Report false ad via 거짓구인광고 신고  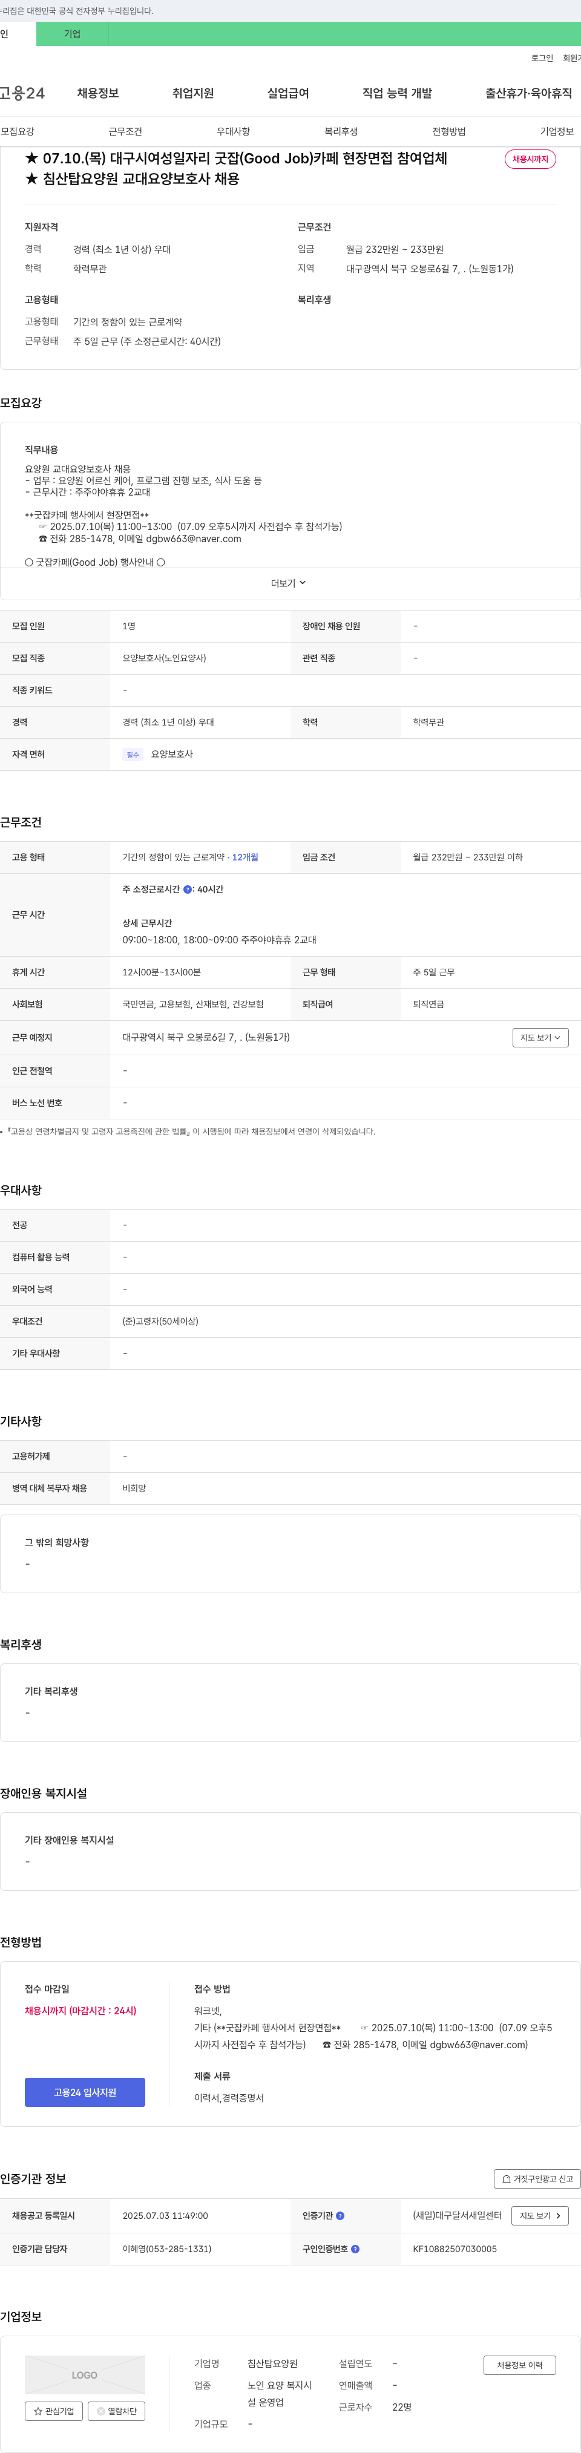click(537, 2179)
